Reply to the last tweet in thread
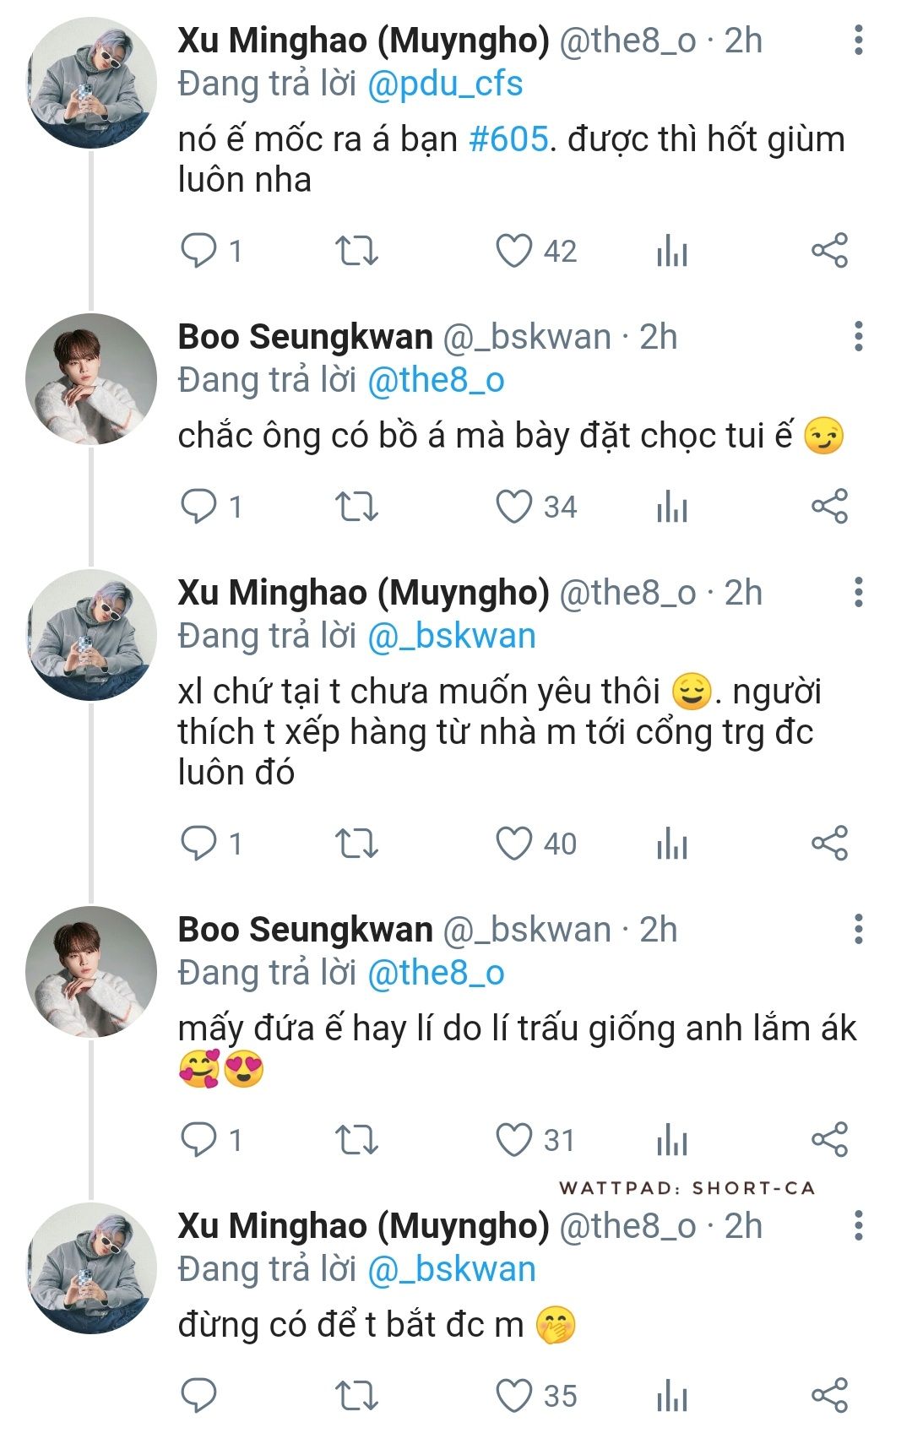912x1433 pixels. pos(199,1395)
